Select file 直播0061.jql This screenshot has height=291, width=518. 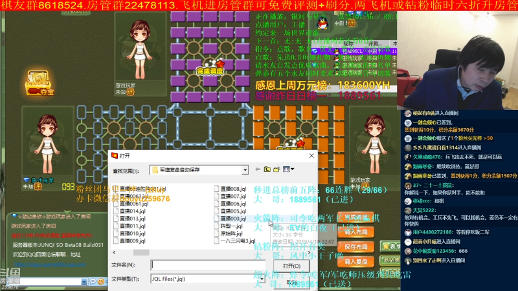pyautogui.click(x=131, y=204)
